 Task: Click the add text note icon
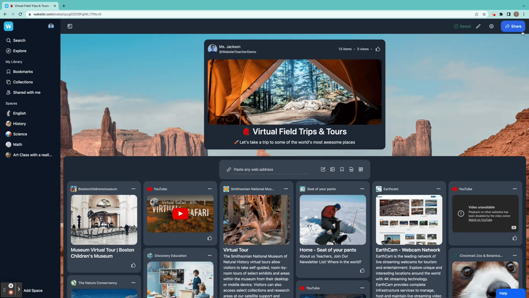[323, 169]
